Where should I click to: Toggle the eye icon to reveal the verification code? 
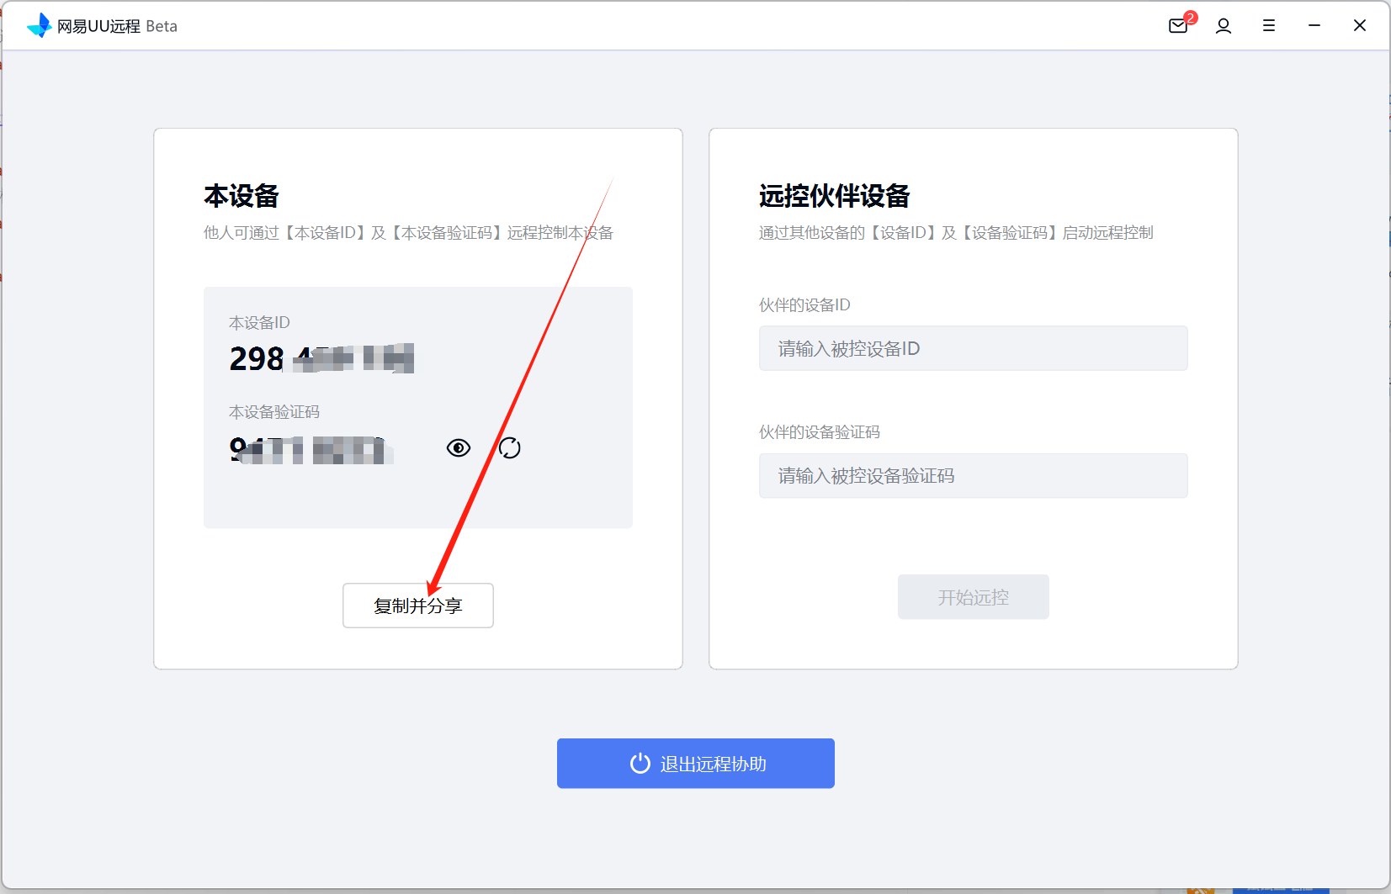coord(458,448)
